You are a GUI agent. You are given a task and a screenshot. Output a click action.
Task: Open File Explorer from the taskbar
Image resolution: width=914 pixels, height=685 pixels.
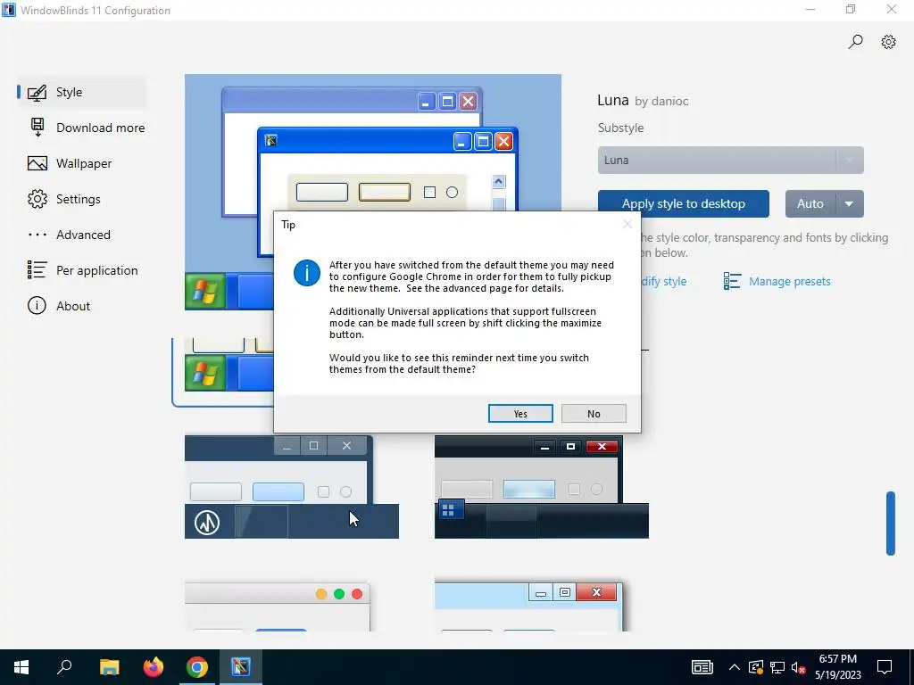pos(109,667)
